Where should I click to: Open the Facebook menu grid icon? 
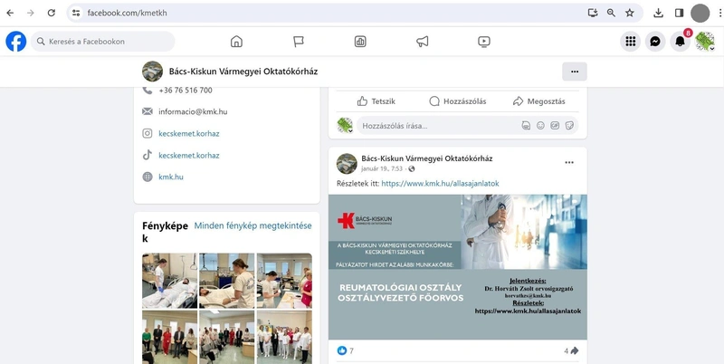tap(630, 42)
